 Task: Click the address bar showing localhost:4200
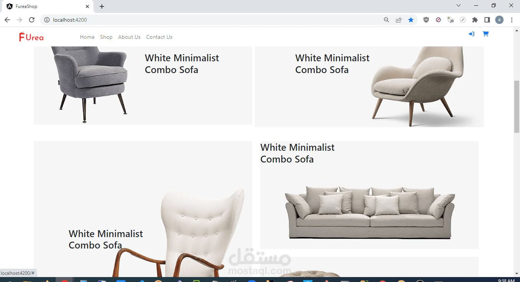tap(214, 20)
